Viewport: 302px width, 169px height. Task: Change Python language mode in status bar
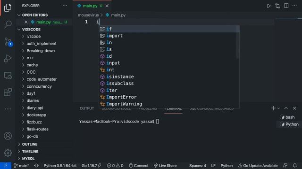click(226, 166)
